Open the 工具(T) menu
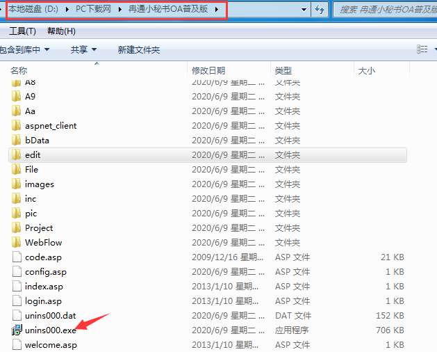This screenshot has height=352, width=437. click(22, 31)
